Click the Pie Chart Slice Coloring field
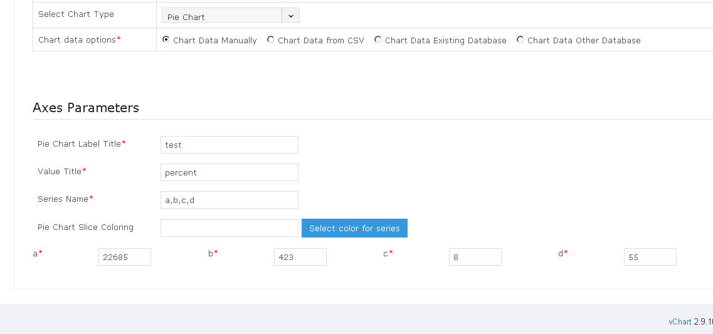This screenshot has width=713, height=334. (x=229, y=228)
